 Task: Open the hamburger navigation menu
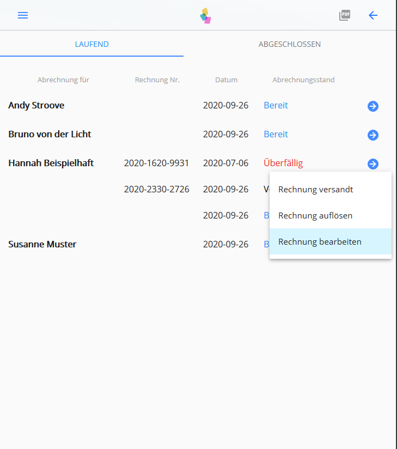point(23,15)
